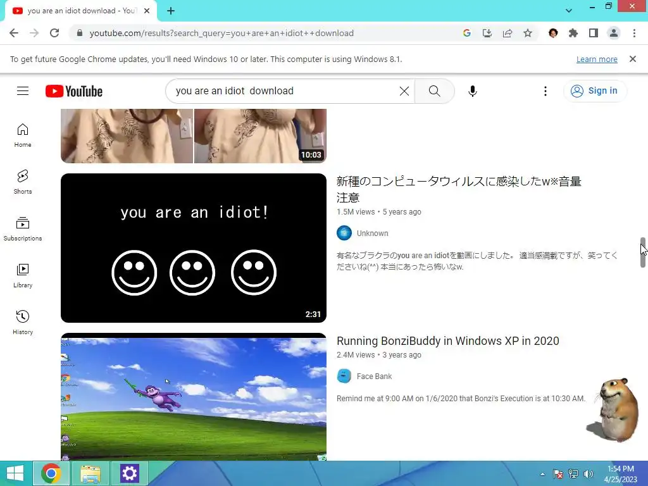
Task: Open Shorts in the YouTube sidebar
Action: click(23, 182)
